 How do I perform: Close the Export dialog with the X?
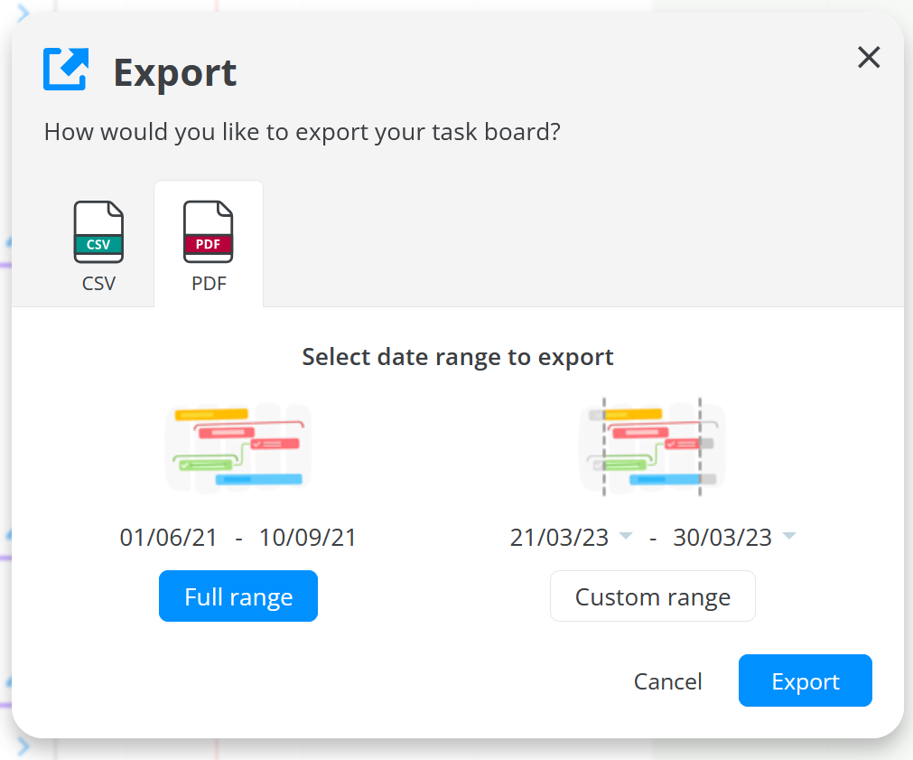tap(868, 57)
